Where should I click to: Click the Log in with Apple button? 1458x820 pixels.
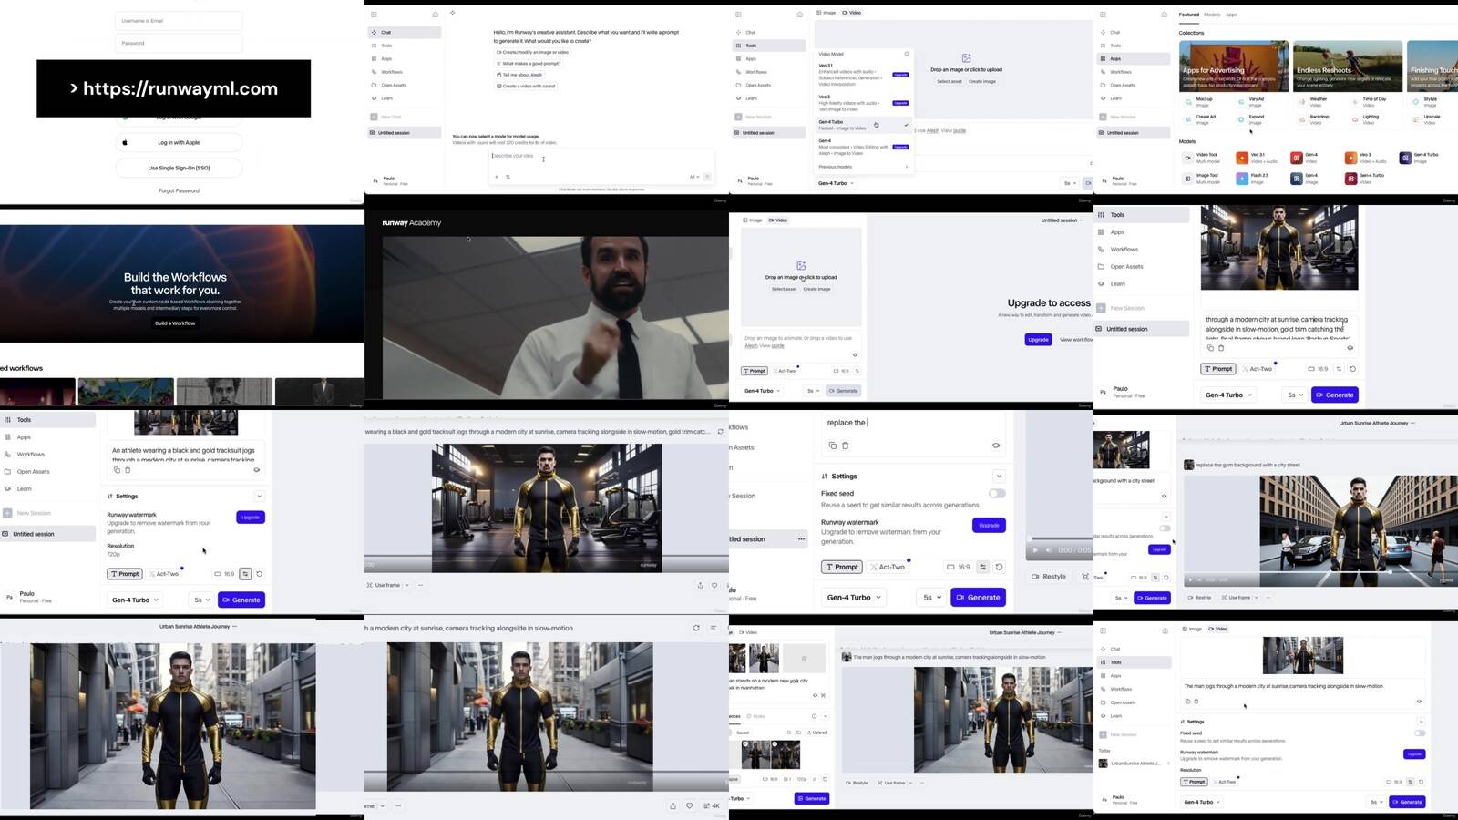[179, 142]
